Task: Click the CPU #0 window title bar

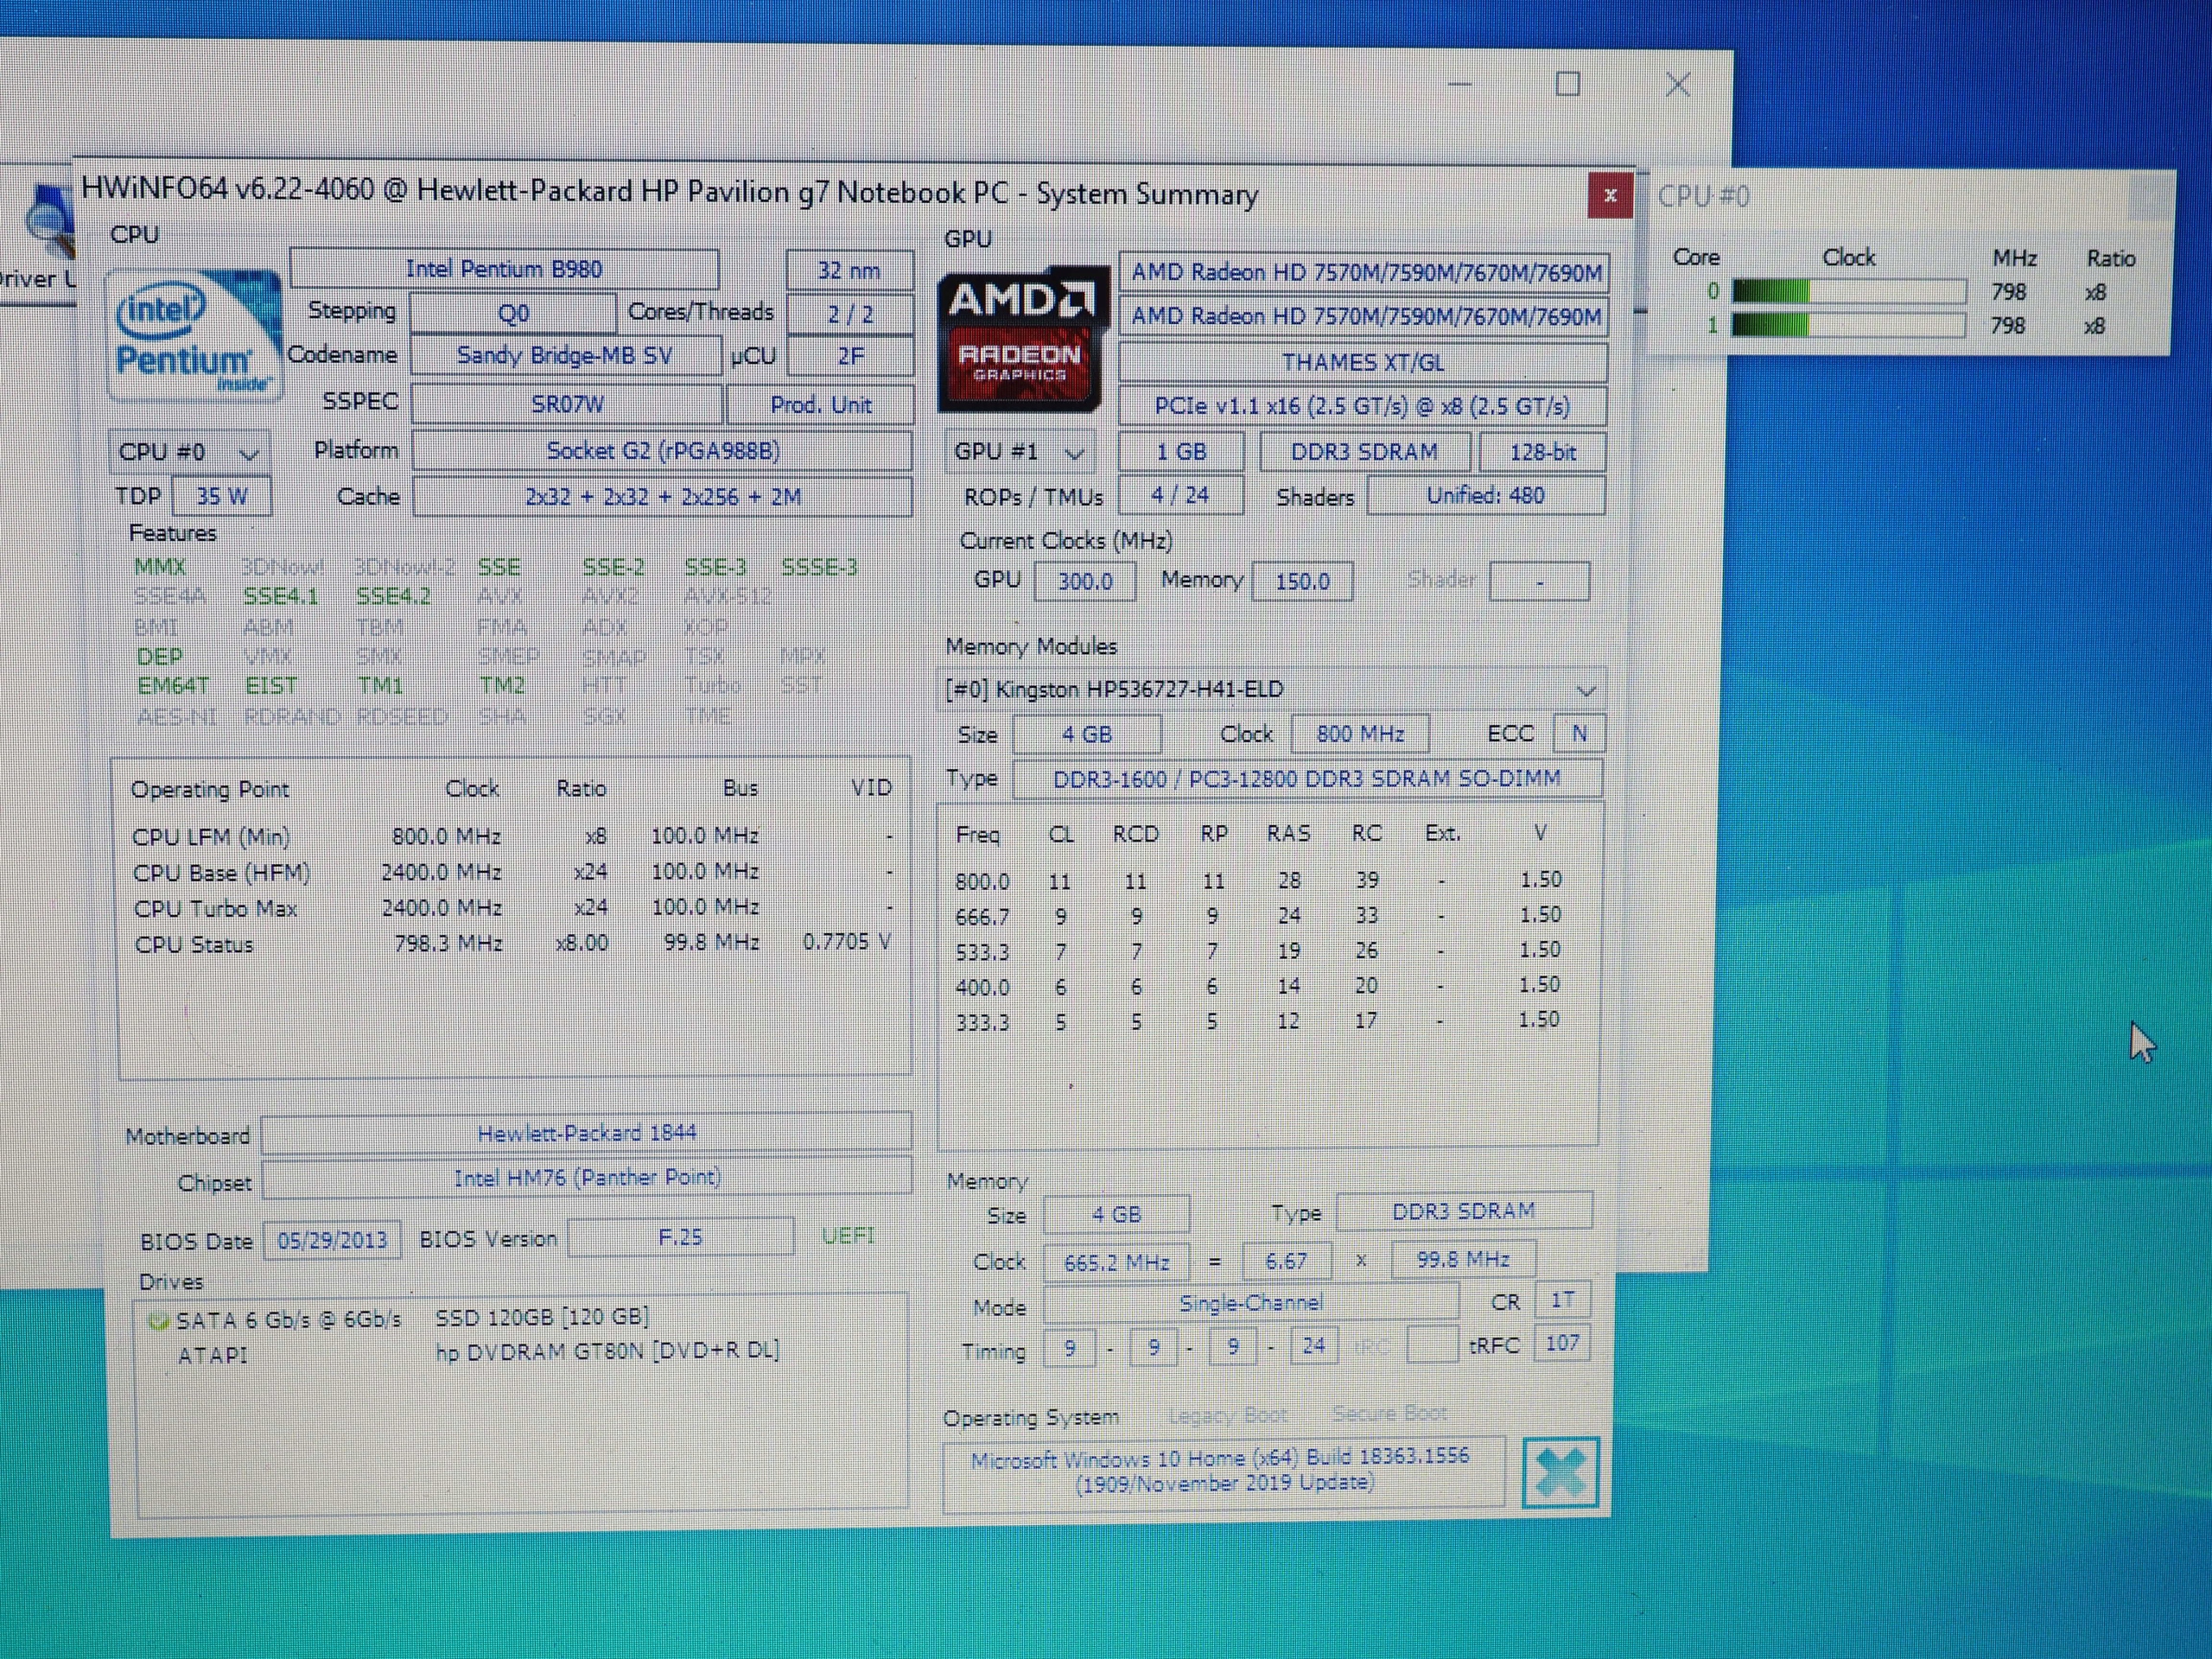Action: pyautogui.click(x=1908, y=196)
